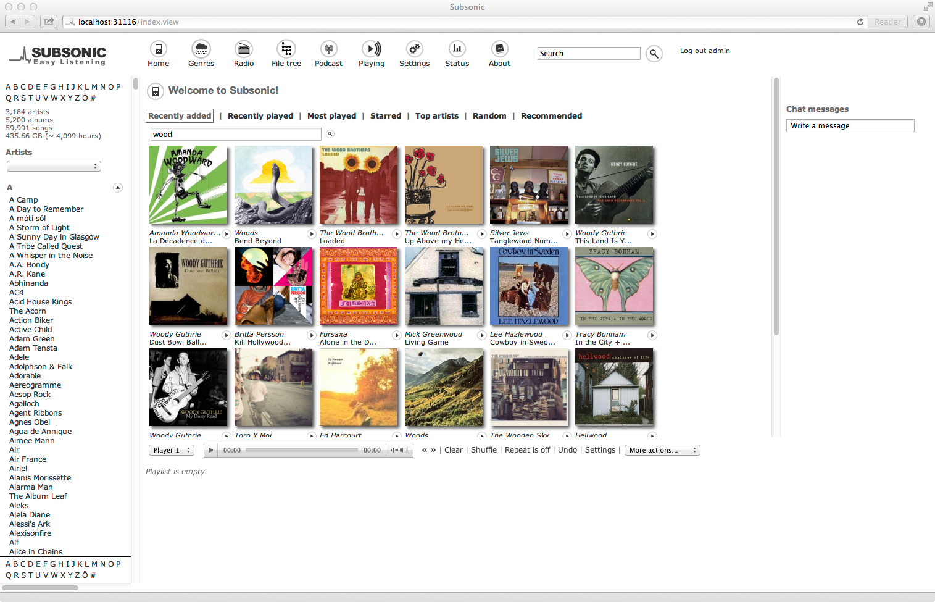Viewport: 935px width, 602px height.
Task: Open the Settings gear icon in top bar
Action: click(414, 49)
